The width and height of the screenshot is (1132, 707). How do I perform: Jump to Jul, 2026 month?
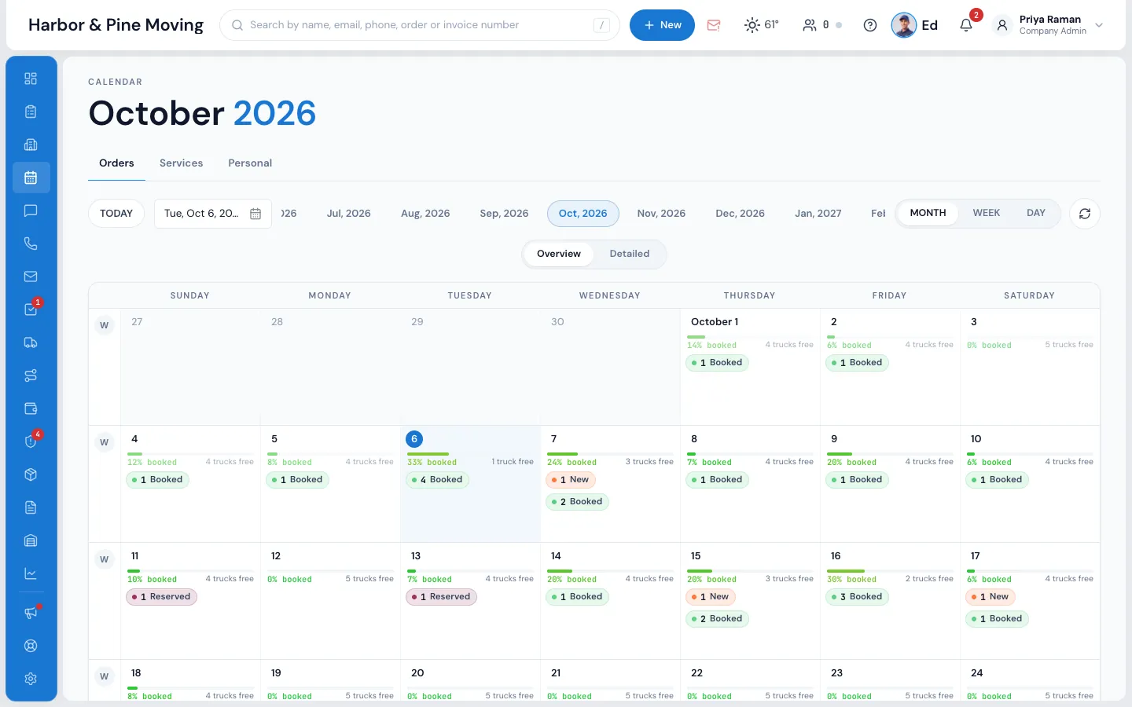349,214
